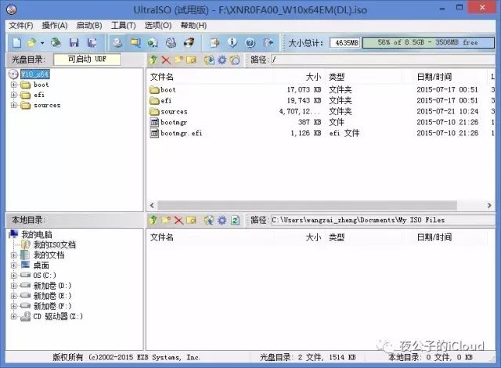This screenshot has width=501, height=368.
Task: Expand the 新加卷 (D:) drive node
Action: (x=13, y=286)
